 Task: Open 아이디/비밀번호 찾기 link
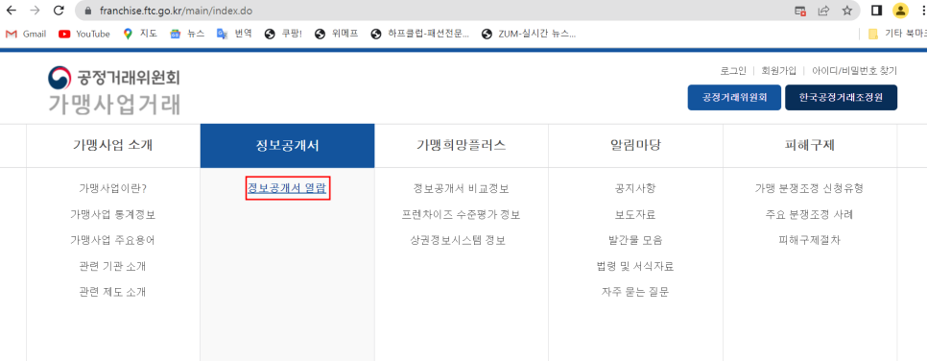pyautogui.click(x=854, y=71)
